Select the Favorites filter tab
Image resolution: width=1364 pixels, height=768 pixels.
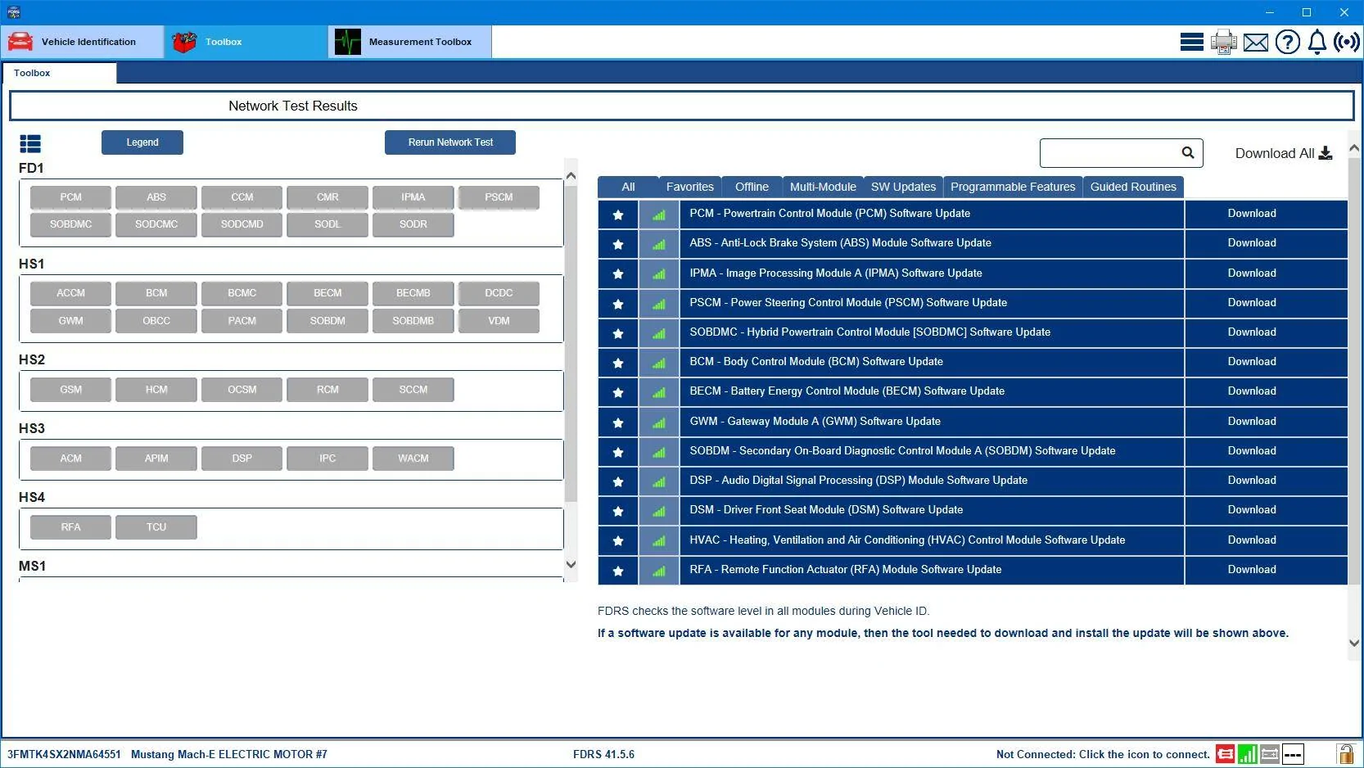tap(690, 187)
